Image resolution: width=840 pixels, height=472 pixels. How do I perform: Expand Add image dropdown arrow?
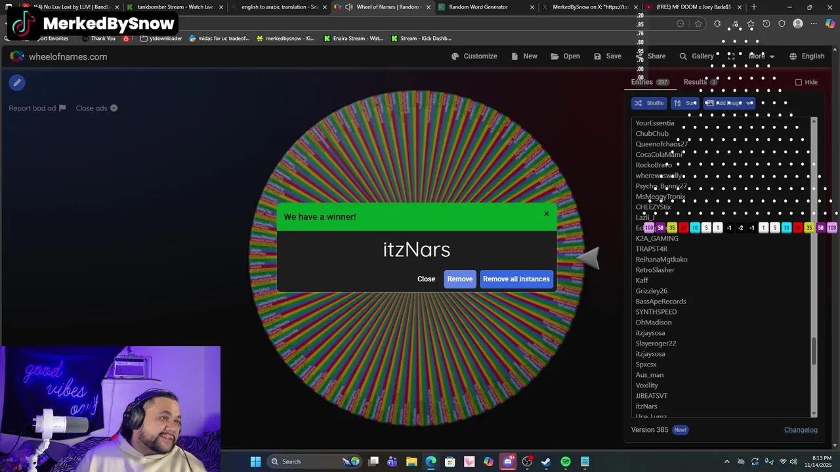click(x=749, y=103)
